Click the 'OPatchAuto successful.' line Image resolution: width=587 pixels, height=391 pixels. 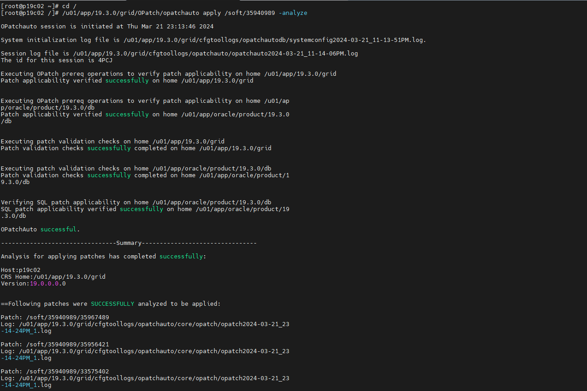pyautogui.click(x=41, y=230)
